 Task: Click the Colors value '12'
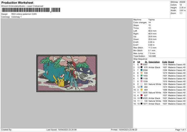[x=180, y=5]
